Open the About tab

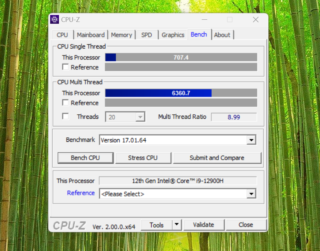pyautogui.click(x=222, y=35)
